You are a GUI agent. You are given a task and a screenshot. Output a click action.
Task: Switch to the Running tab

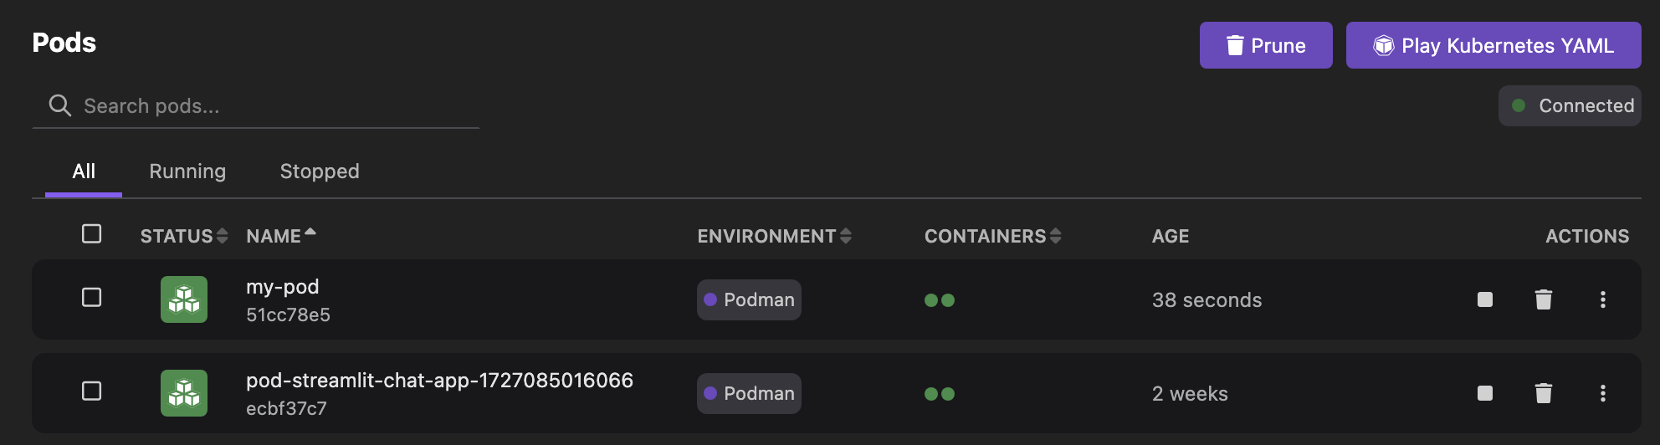tap(187, 171)
